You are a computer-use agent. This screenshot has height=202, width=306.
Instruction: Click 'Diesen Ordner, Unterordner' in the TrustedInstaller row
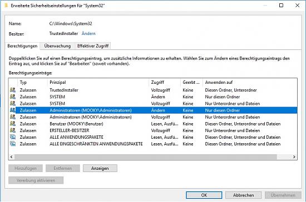click(231, 90)
